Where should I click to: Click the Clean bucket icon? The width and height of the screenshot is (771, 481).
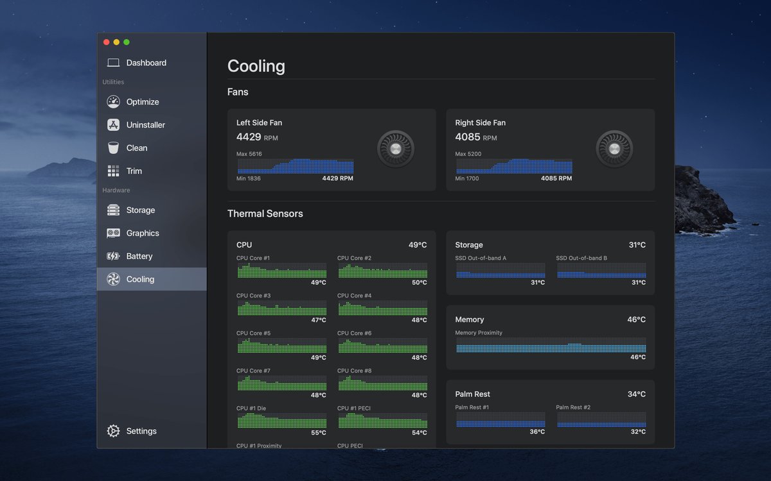tap(114, 148)
